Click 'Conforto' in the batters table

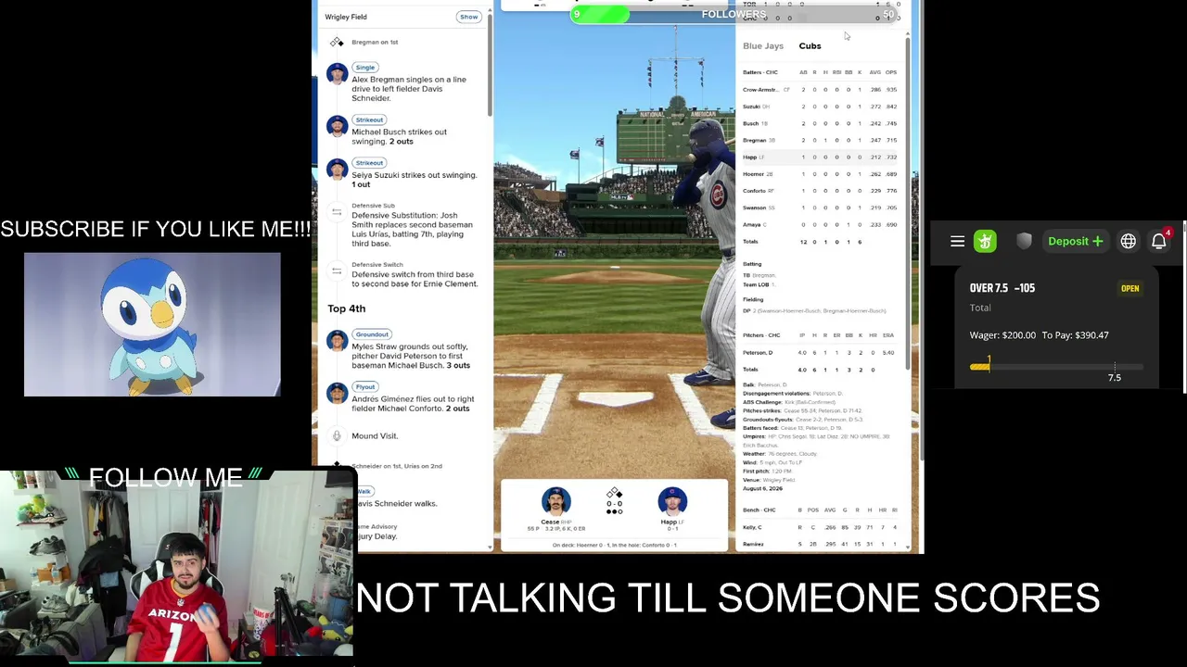755,191
